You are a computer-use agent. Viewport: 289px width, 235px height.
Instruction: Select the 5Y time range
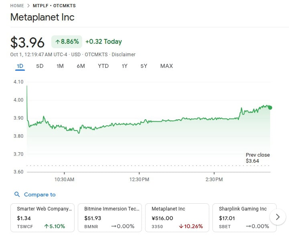(144, 66)
